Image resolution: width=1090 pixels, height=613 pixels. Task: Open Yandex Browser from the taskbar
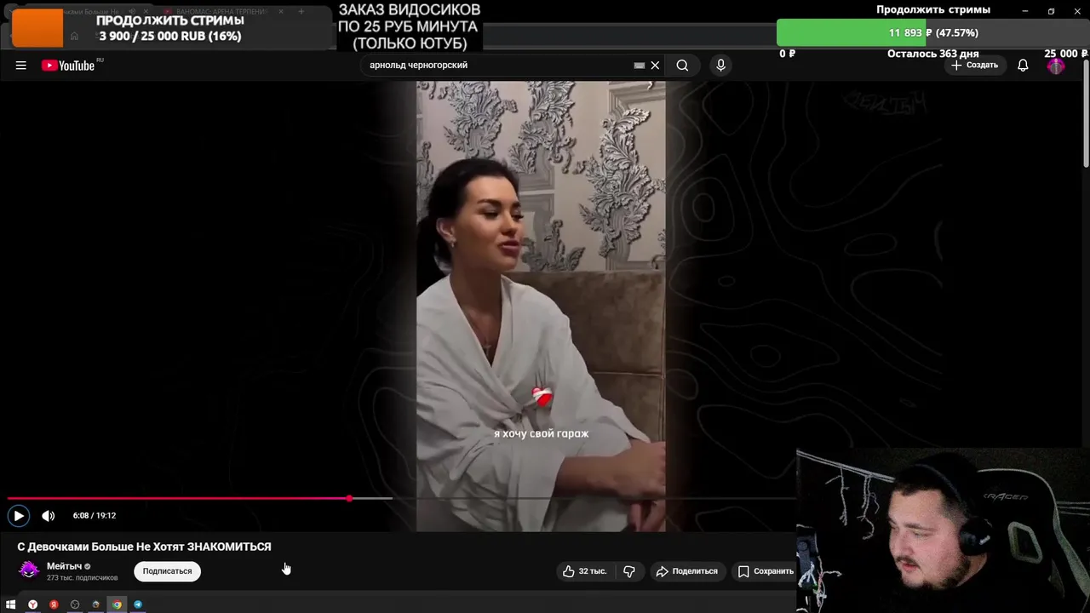click(x=32, y=604)
